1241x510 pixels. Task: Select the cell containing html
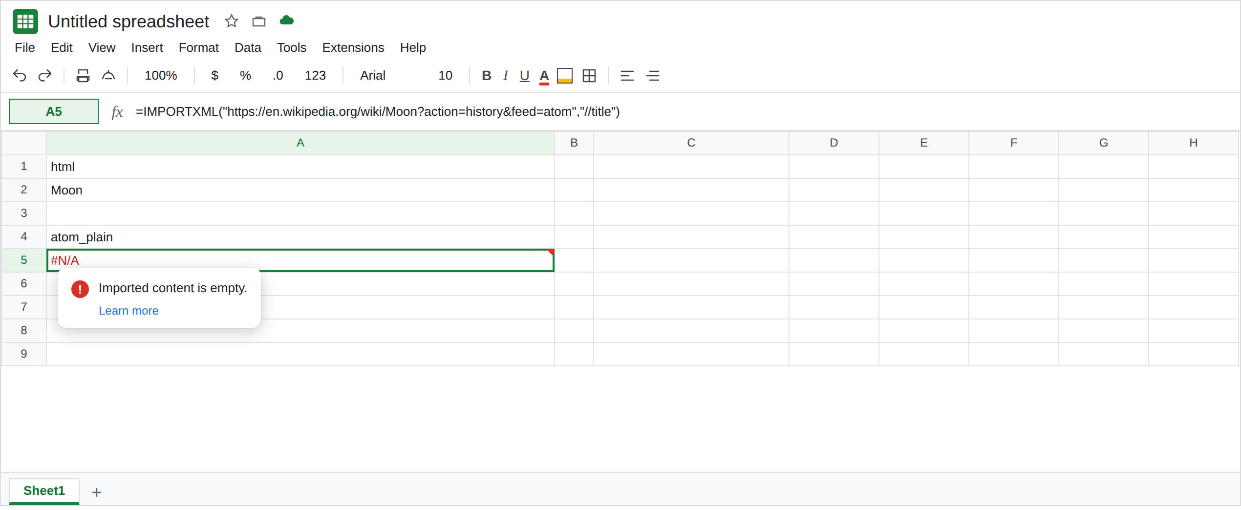coord(300,167)
